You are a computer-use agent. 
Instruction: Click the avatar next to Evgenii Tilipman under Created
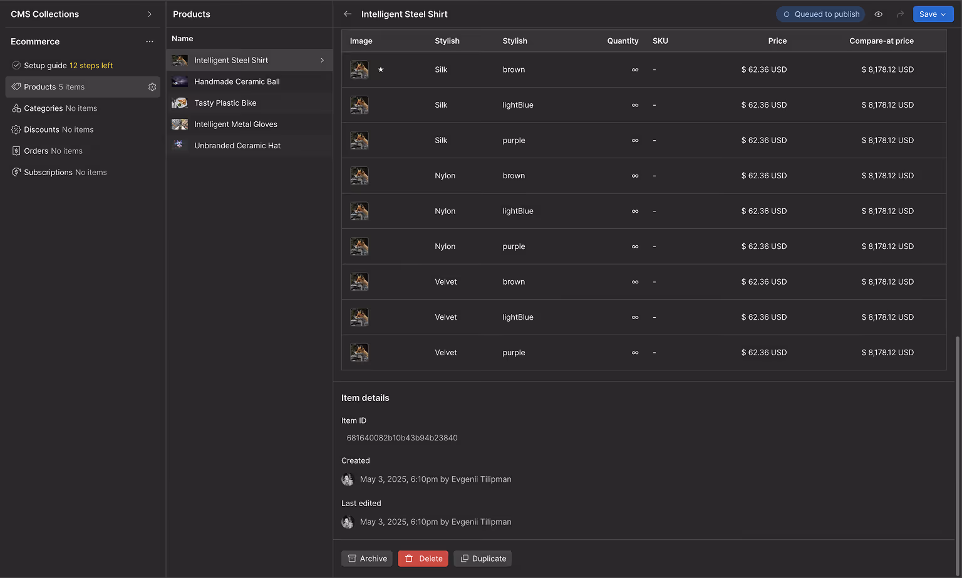[x=348, y=479]
